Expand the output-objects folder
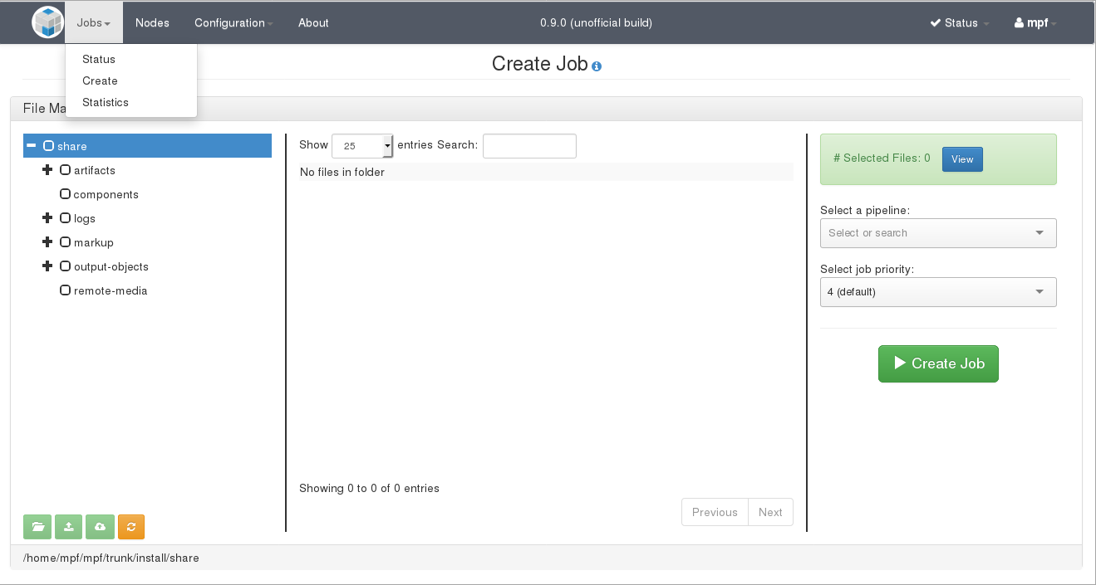The image size is (1096, 585). (47, 266)
